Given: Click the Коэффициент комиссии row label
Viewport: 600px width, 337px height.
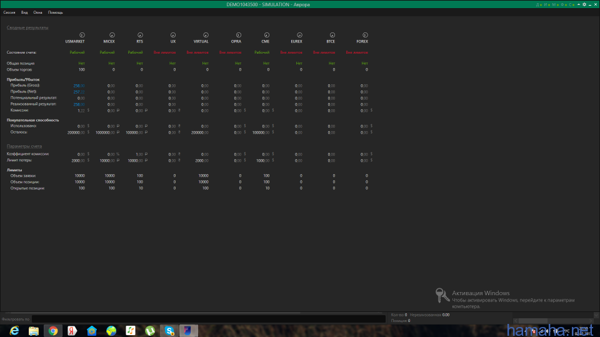Looking at the screenshot, I should point(27,154).
